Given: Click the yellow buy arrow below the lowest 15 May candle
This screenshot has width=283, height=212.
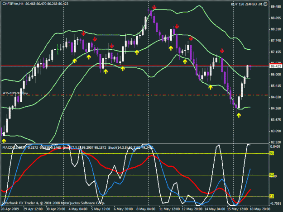Looking at the screenshot, I should pos(239,115).
